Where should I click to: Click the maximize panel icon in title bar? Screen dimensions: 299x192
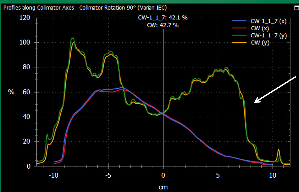[x=297, y=8]
